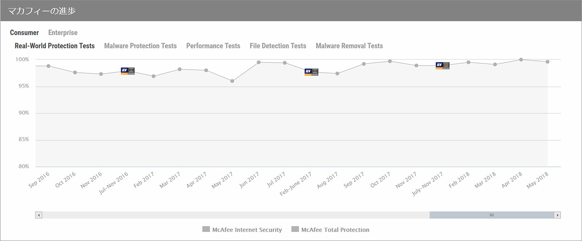The image size is (582, 241).
Task: Open the Malware Protection Tests tab
Action: 141,46
